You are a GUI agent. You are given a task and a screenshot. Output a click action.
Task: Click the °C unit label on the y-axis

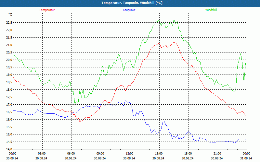click(10, 15)
